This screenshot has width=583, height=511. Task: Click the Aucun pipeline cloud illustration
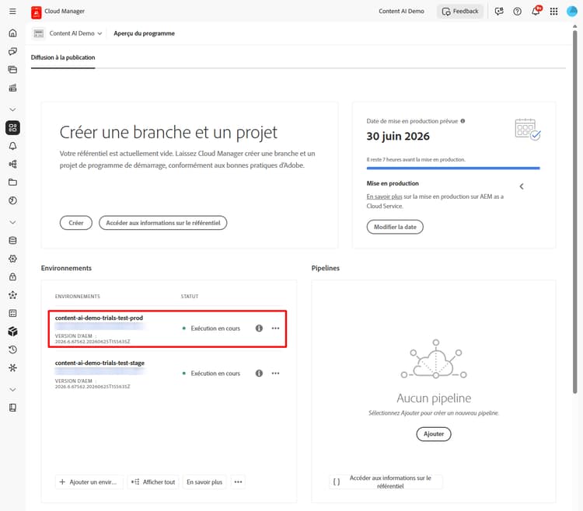pos(434,359)
